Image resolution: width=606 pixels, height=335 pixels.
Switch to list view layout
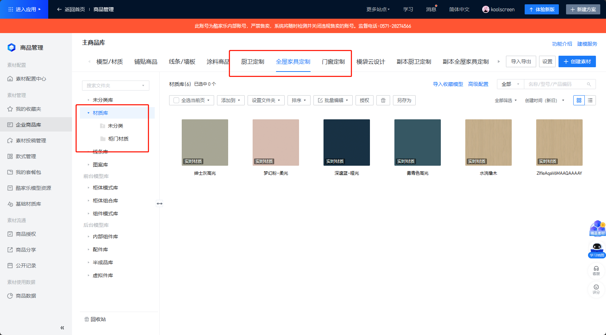coord(590,100)
